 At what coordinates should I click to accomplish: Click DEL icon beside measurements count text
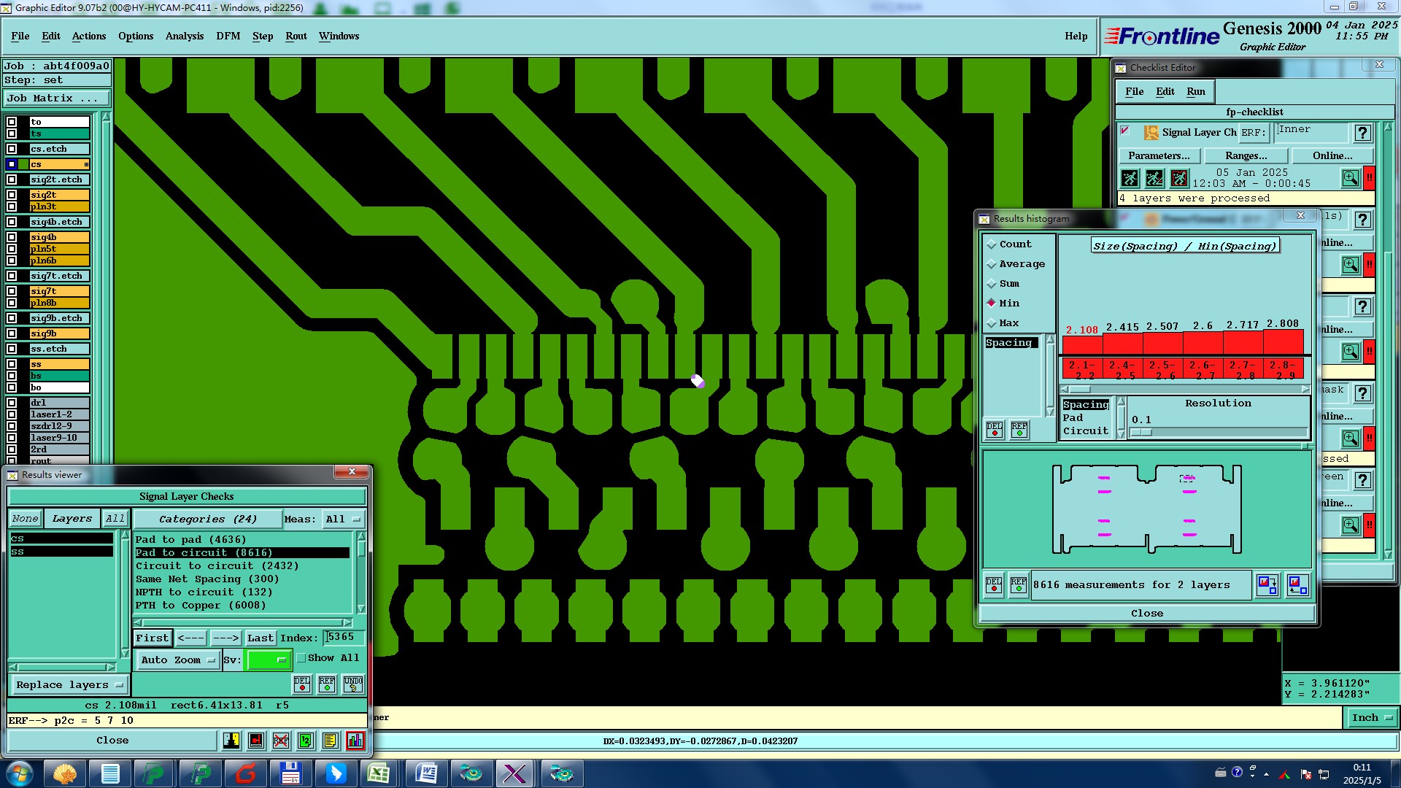(994, 585)
